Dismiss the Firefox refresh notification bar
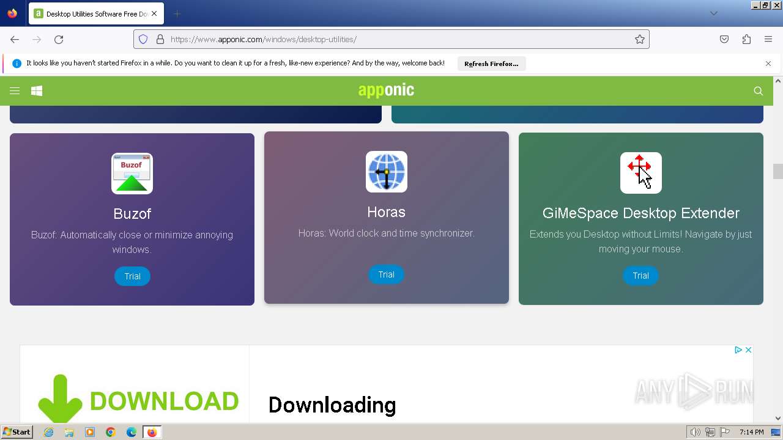783x440 pixels. point(768,64)
